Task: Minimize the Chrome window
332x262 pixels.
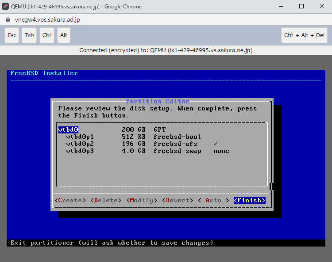Action: point(281,6)
